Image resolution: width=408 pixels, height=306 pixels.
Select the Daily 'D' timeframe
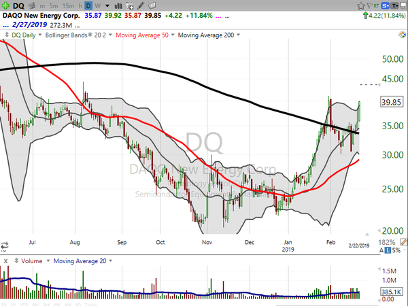click(x=88, y=5)
